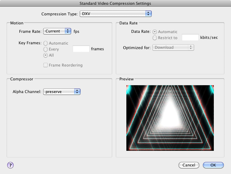Image resolution: width=231 pixels, height=174 pixels.
Task: Click the Alpha Channel: label
Action: [x=27, y=92]
